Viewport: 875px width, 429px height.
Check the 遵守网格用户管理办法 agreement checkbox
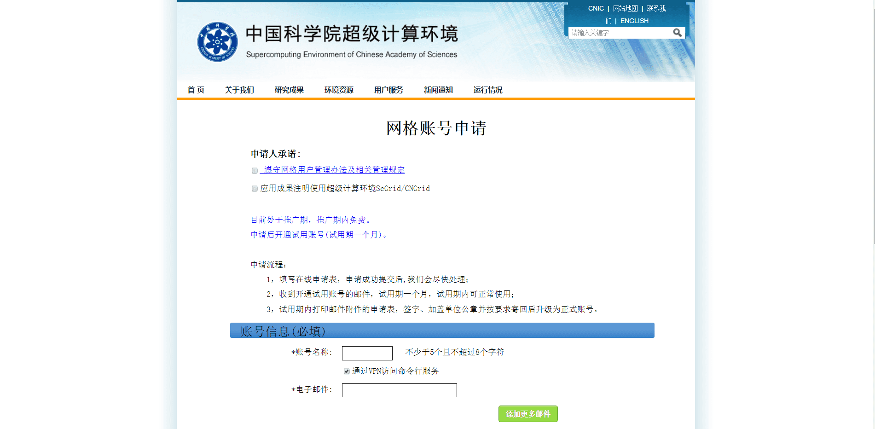(255, 171)
